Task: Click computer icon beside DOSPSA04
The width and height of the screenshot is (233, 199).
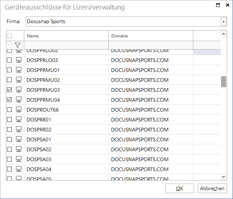Action: tap(19, 169)
